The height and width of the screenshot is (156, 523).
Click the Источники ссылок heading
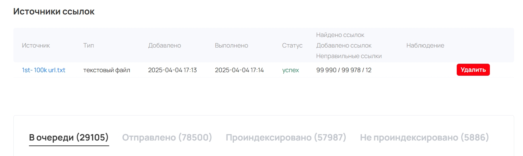pos(54,12)
